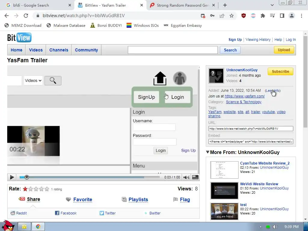
Task: Bookmark this page with the star icon
Action: pos(232,16)
